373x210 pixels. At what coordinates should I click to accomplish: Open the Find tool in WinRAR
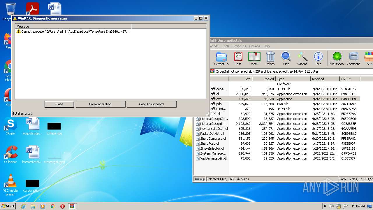pyautogui.click(x=286, y=58)
